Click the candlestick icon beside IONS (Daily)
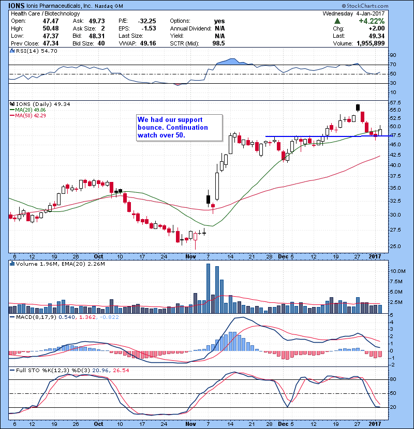Image resolution: width=414 pixels, height=429 pixels. [x=12, y=104]
